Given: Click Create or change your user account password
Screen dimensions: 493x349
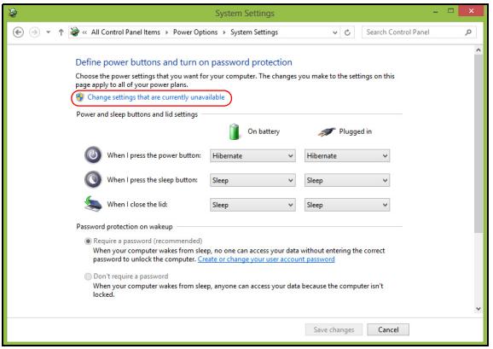Looking at the screenshot, I should pos(266,259).
